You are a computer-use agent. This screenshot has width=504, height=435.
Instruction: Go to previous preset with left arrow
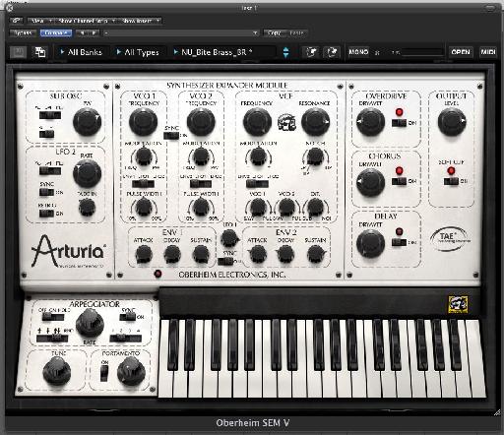(82, 32)
